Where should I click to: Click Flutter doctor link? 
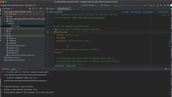tap(163, 12)
